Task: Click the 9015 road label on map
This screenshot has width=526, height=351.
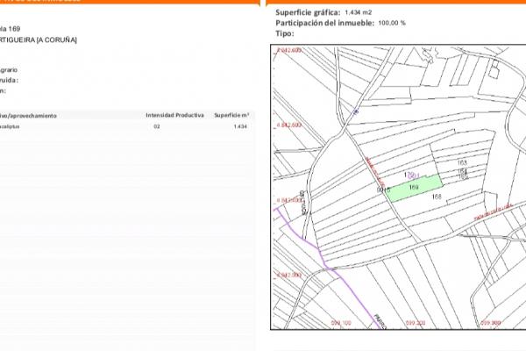Action: (x=382, y=188)
